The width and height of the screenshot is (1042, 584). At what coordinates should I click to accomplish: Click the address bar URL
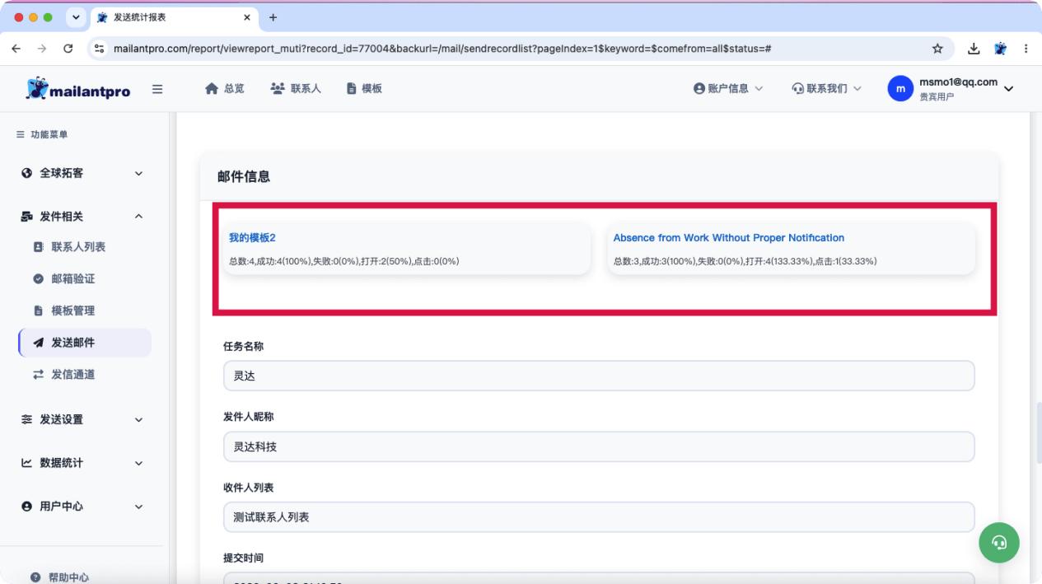pyautogui.click(x=442, y=49)
